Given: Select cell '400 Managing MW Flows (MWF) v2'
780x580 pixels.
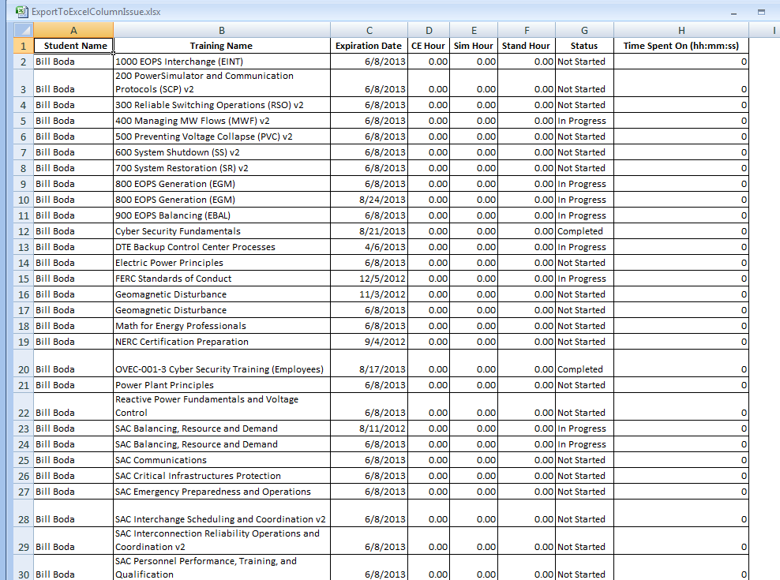Looking at the screenshot, I should pos(222,121).
